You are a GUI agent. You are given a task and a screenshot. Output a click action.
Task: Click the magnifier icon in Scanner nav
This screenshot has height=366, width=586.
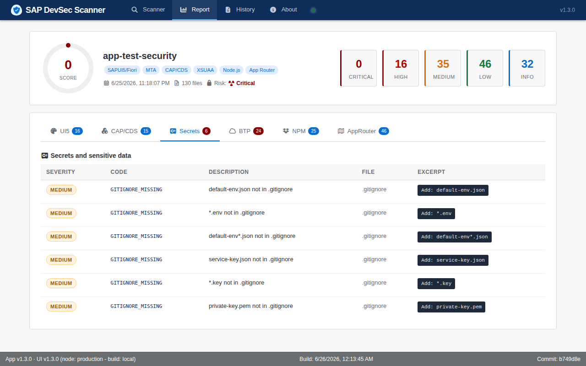click(x=135, y=10)
